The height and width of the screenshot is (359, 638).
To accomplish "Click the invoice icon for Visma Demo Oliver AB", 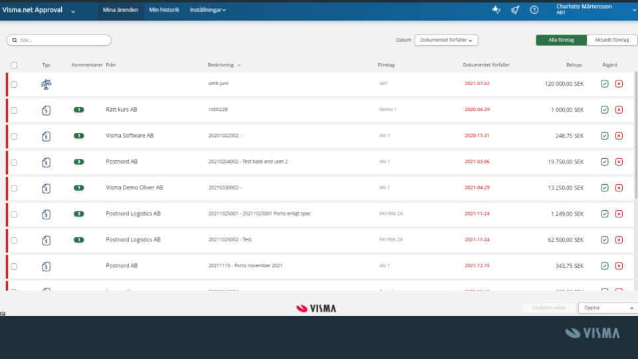I will (46, 188).
